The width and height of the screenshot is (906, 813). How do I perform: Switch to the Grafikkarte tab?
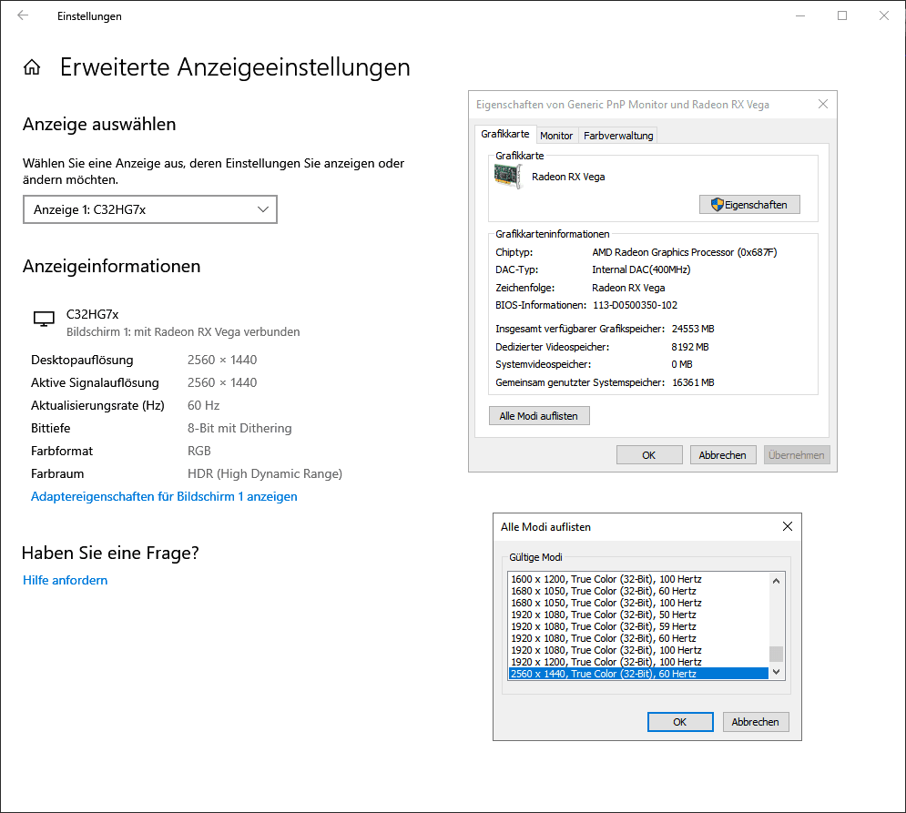[505, 134]
